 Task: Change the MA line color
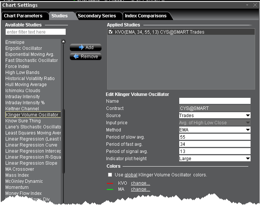[140, 189]
